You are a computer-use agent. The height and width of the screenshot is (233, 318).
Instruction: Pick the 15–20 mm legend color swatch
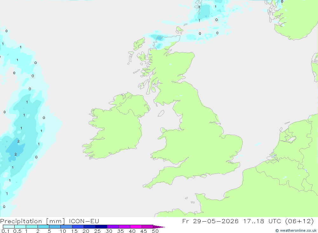[x=78, y=227]
